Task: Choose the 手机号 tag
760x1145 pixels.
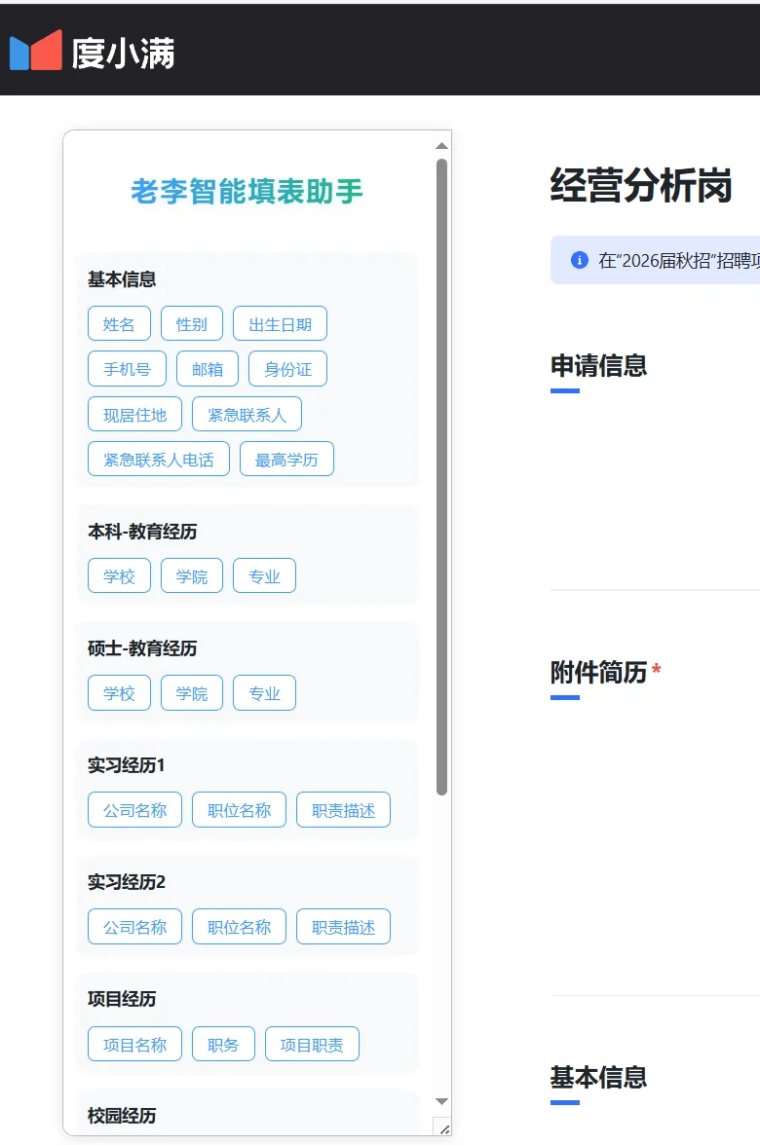Action: [x=127, y=369]
